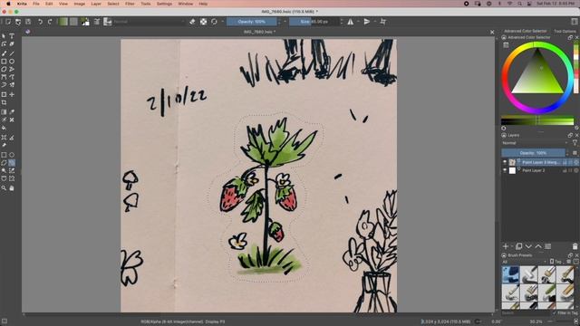Select the Polygonal Selection tool
This screenshot has height=326, width=580.
pyautogui.click(x=4, y=163)
